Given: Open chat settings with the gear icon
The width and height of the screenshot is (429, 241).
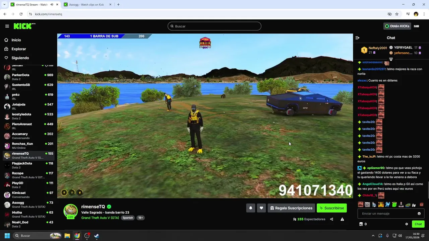Looking at the screenshot, I should (407, 224).
